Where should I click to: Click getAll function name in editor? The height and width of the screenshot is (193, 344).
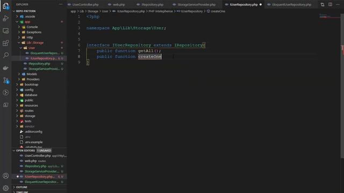pyautogui.click(x=146, y=51)
